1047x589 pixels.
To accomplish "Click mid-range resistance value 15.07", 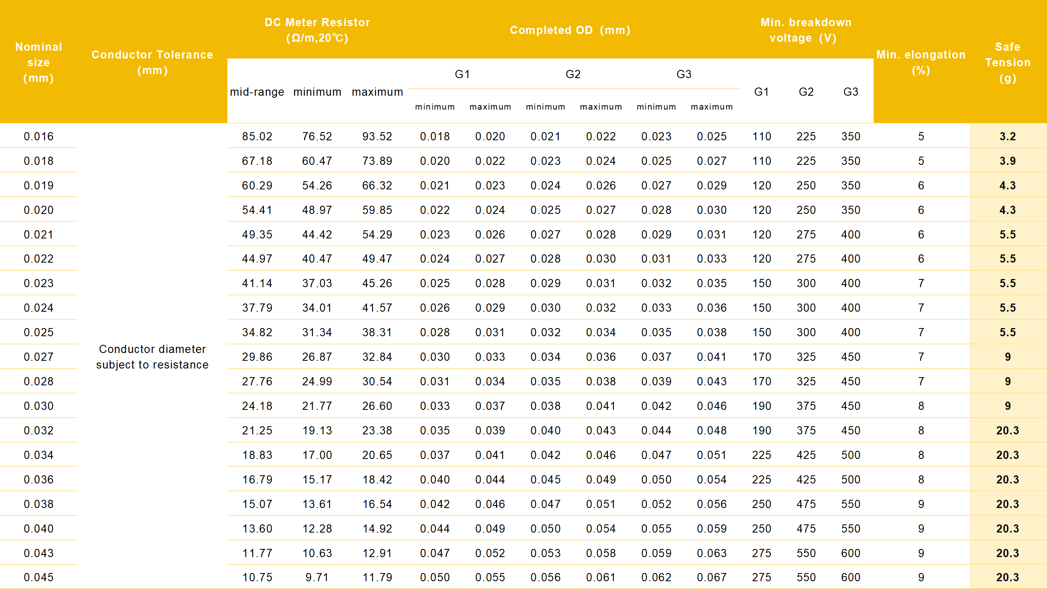I will (x=257, y=504).
